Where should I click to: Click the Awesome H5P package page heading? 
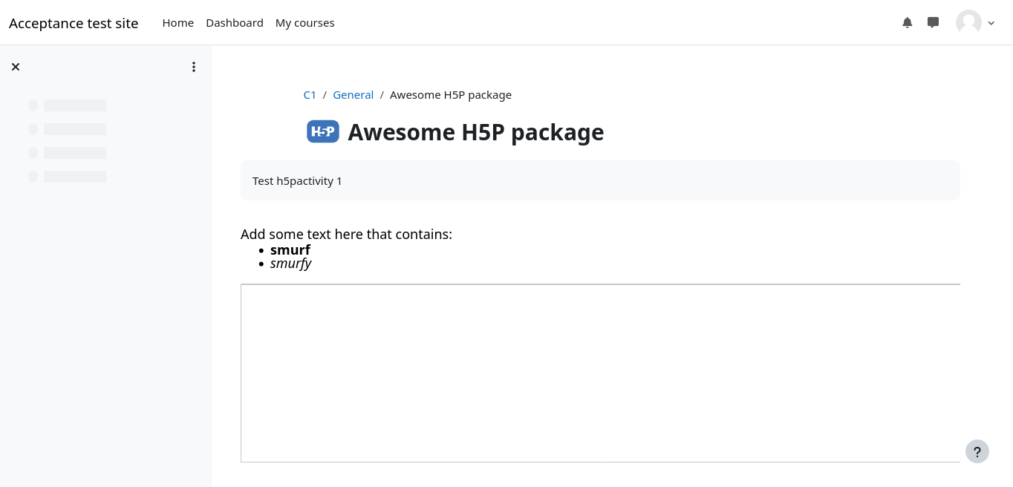point(475,132)
